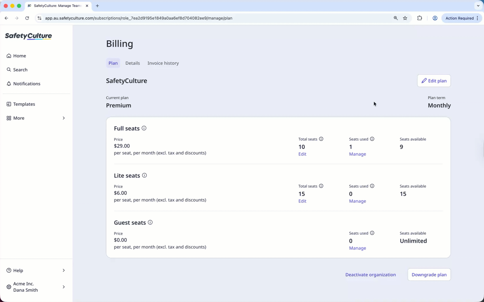The image size is (484, 302).
Task: Expand the Acme Inc. account menu chevron
Action: 64,287
